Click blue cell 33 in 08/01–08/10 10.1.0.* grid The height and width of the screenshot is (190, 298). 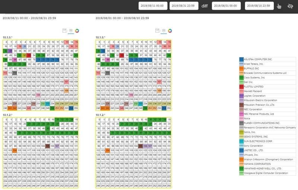(103, 51)
